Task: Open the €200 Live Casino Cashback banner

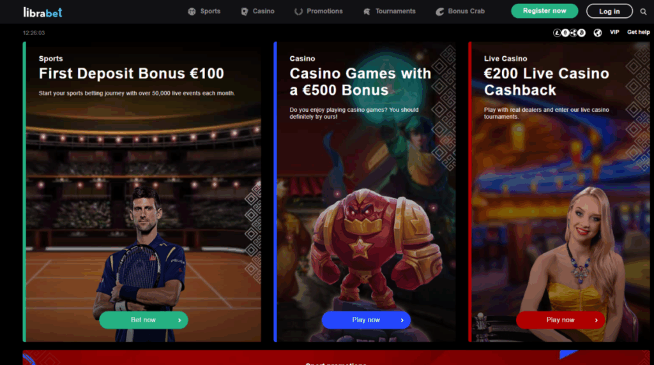Action: coord(553,191)
